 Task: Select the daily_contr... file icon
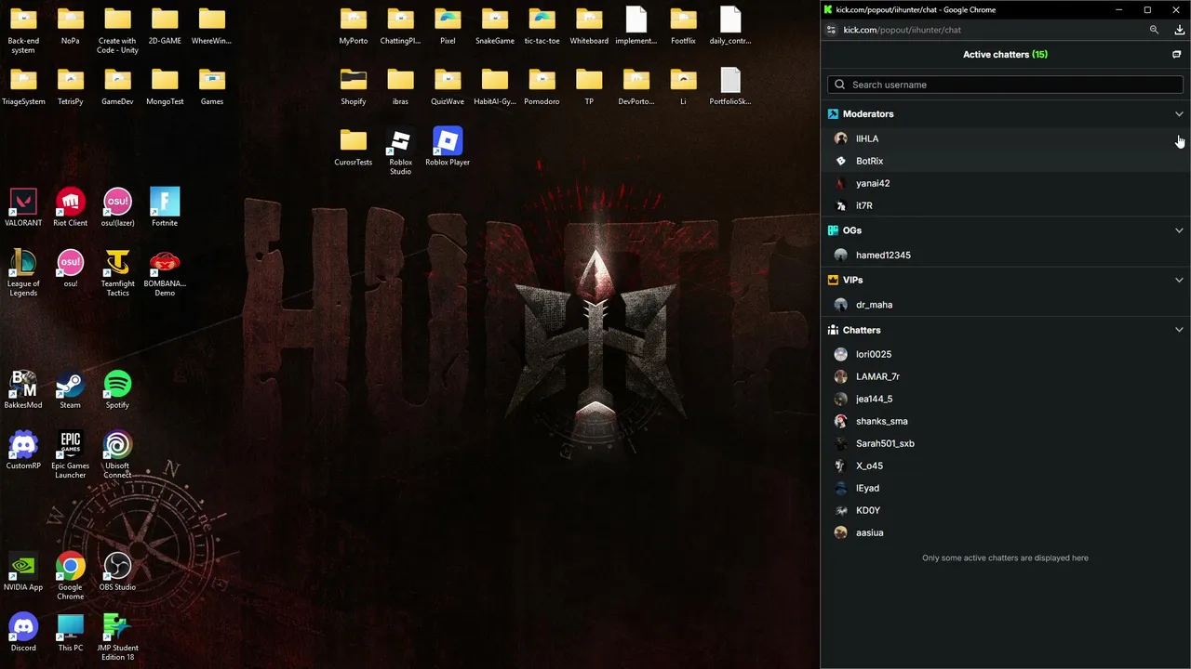(730, 26)
